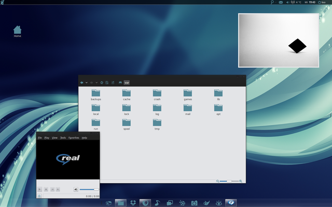Open RealPlayer View menu

click(x=54, y=138)
